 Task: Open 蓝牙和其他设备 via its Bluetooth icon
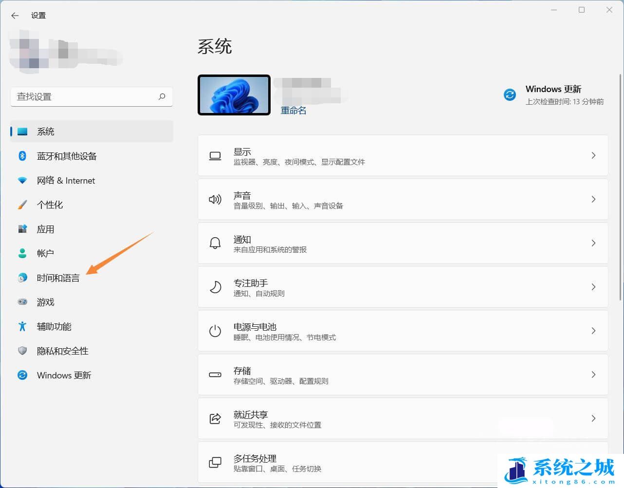(x=22, y=156)
